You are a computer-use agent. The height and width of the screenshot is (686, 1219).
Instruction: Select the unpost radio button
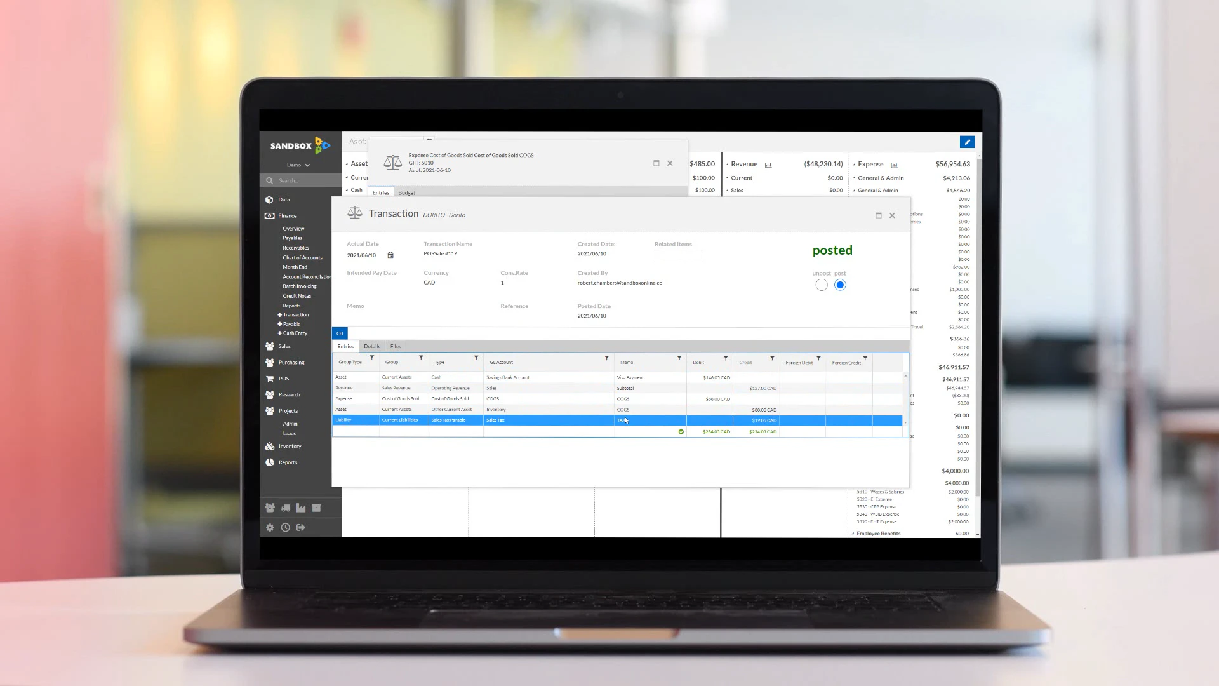[822, 285]
